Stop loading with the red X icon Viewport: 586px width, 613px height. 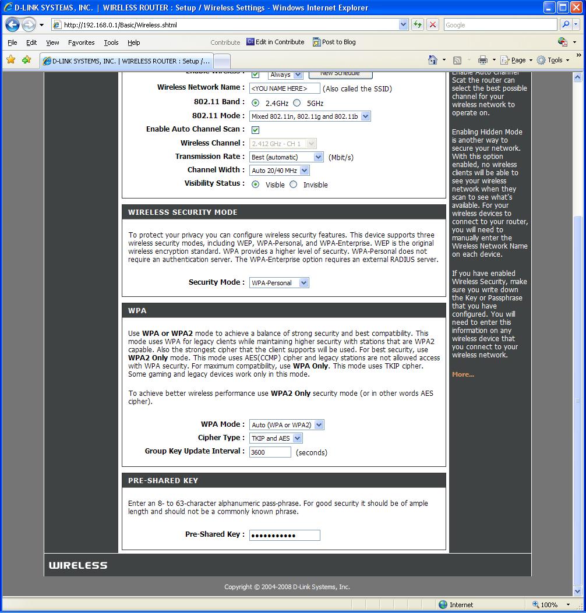[x=433, y=24]
